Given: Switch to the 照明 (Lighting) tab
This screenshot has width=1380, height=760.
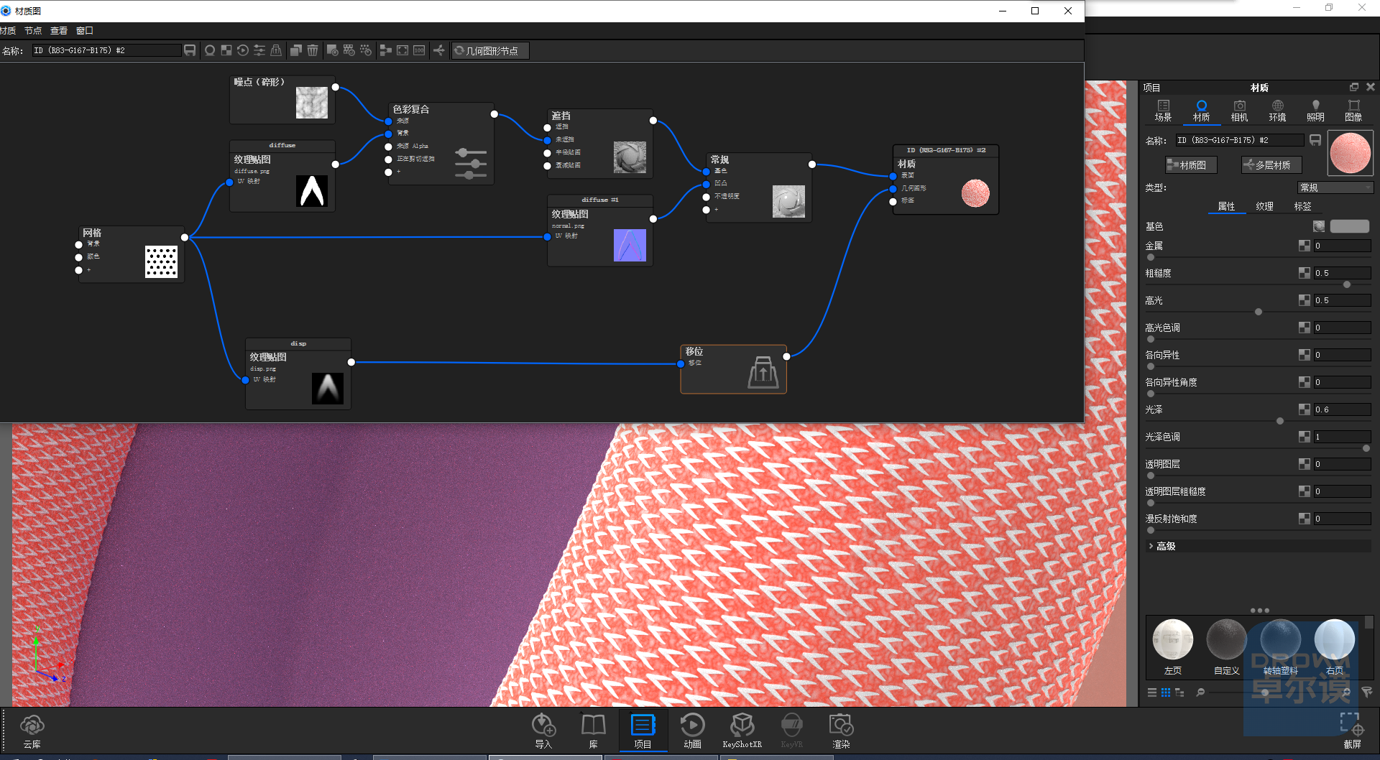Looking at the screenshot, I should click(x=1315, y=111).
